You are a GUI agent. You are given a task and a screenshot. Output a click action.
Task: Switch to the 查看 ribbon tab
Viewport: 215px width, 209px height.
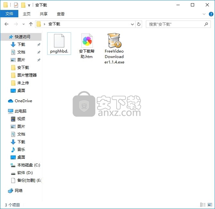[x=61, y=14]
